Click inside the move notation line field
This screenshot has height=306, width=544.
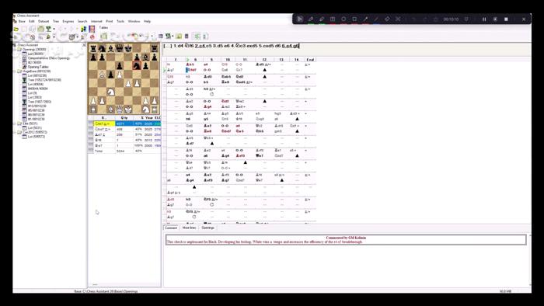347,49
